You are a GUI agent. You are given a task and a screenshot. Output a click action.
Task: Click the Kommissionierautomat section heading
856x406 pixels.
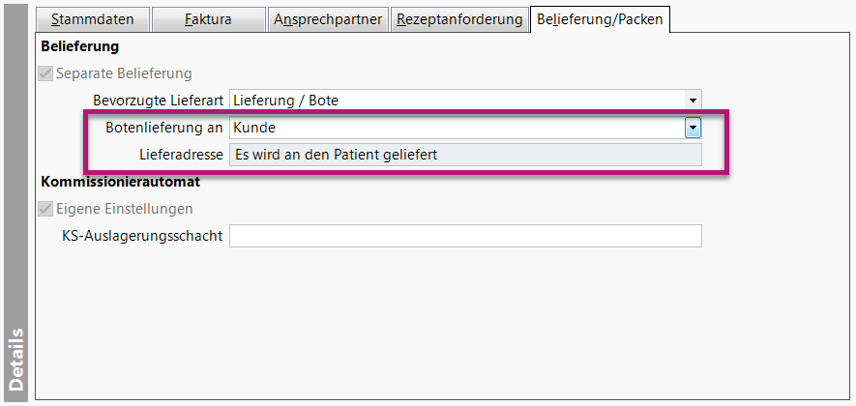(x=120, y=181)
